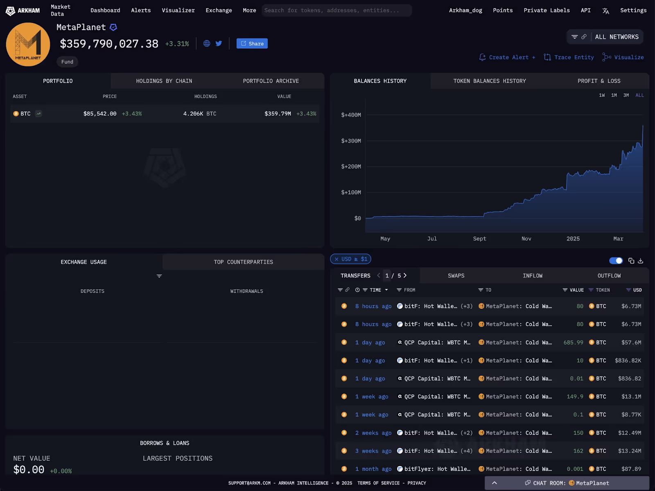Viewport: 655px width, 491px height.
Task: Open the Terms of Service link
Action: click(x=378, y=483)
